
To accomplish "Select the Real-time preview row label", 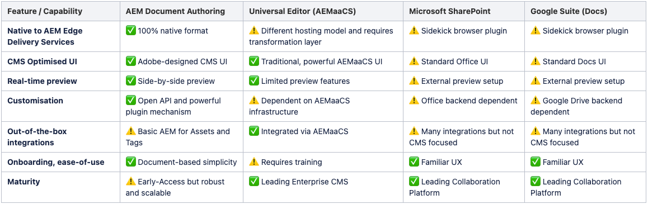I will click(42, 81).
